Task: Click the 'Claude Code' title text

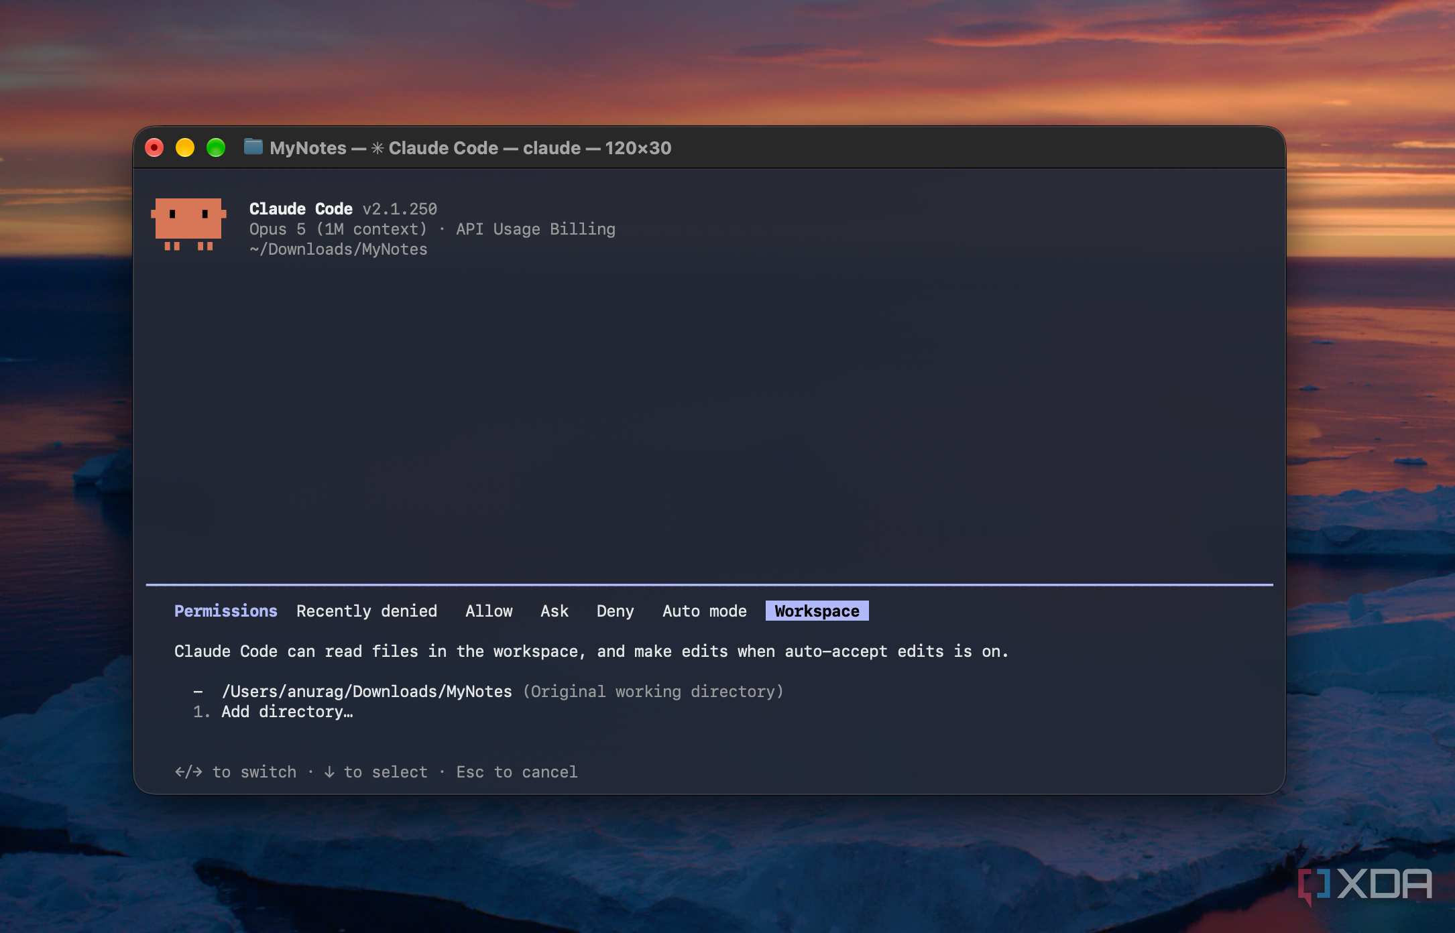Action: [301, 209]
